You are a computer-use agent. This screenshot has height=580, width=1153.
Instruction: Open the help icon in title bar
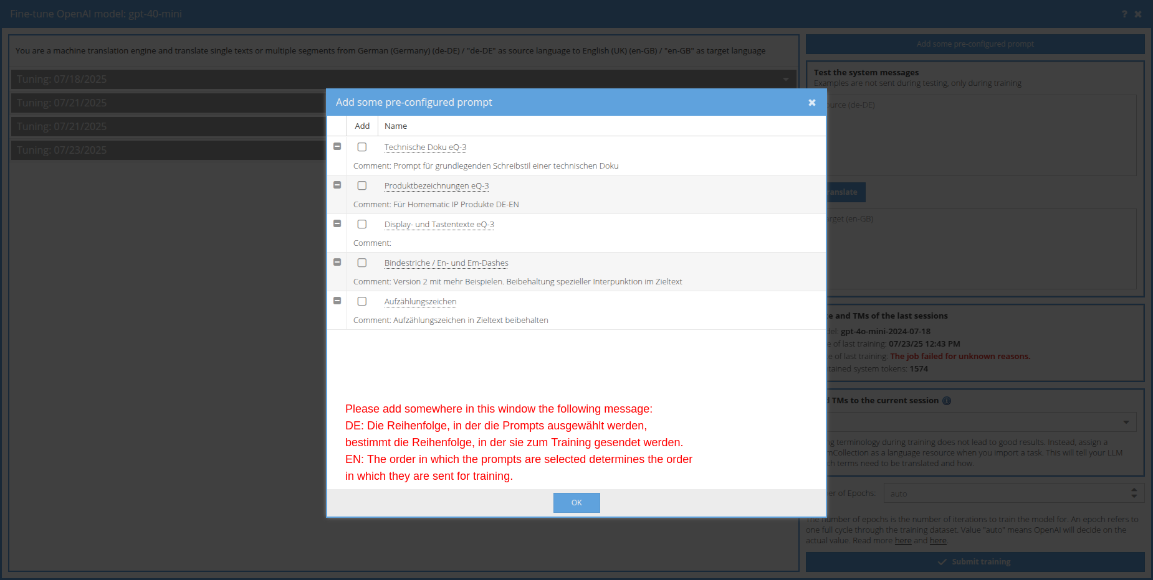point(1124,14)
